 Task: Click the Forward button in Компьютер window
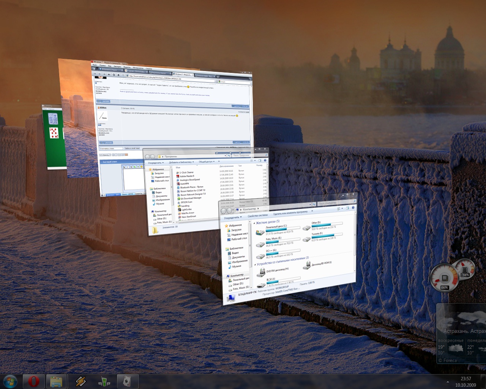click(229, 210)
